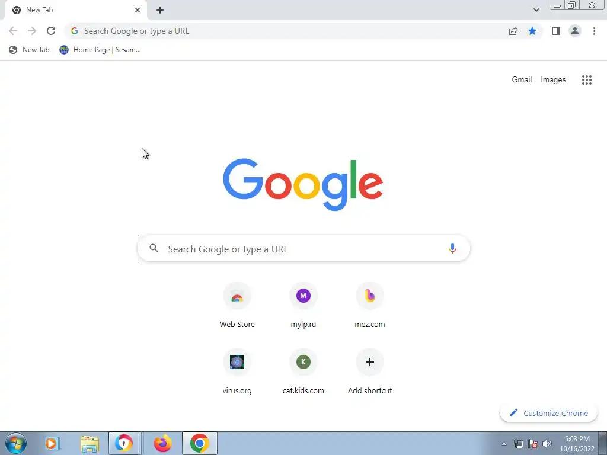
Task: Click the back navigation arrow
Action: (13, 31)
